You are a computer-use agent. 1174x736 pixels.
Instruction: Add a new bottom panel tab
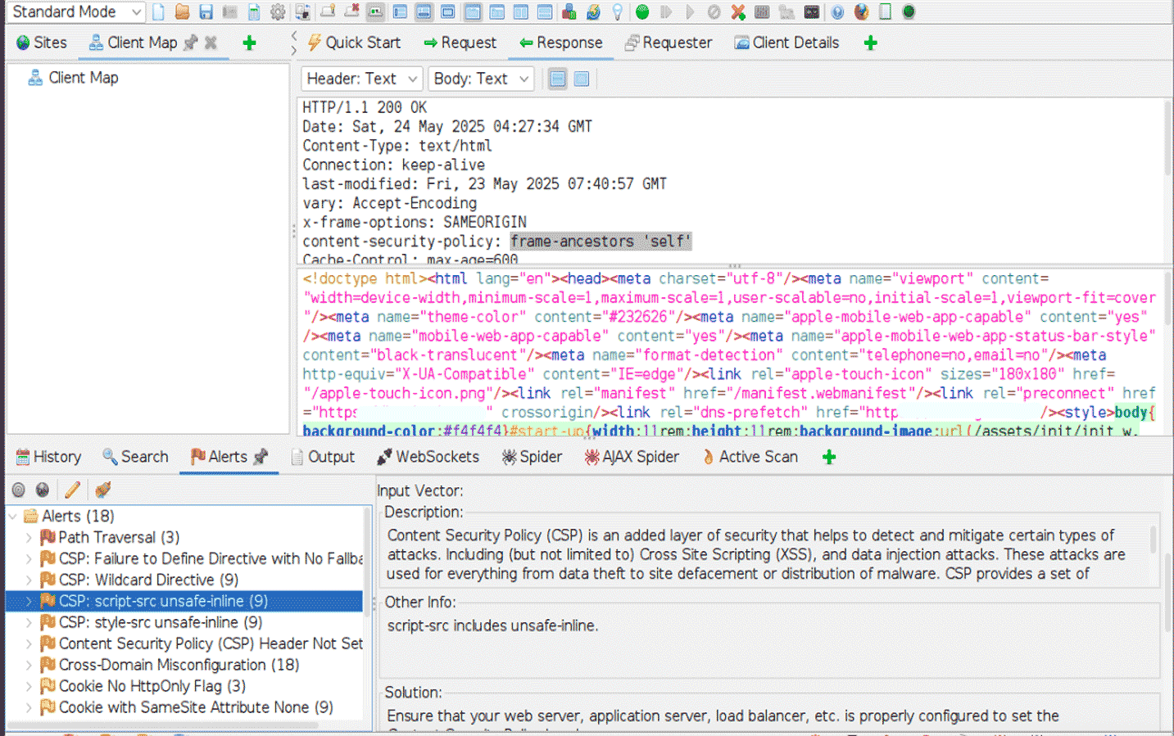(x=829, y=457)
